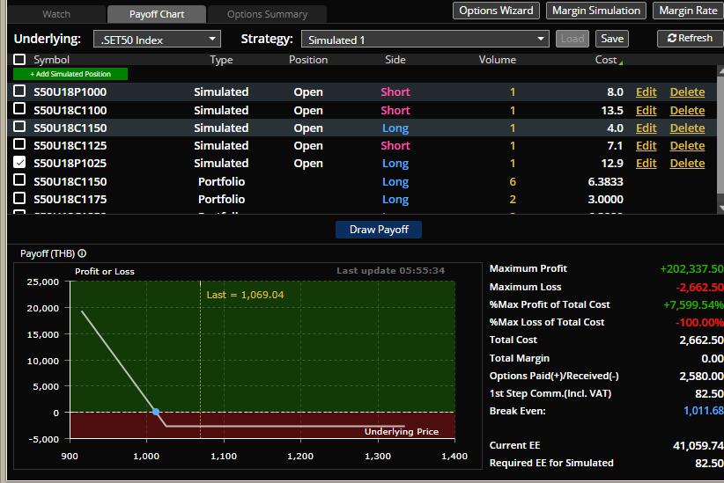Open the Options Wizard
Viewport: 724px width, 483px height.
[x=497, y=11]
